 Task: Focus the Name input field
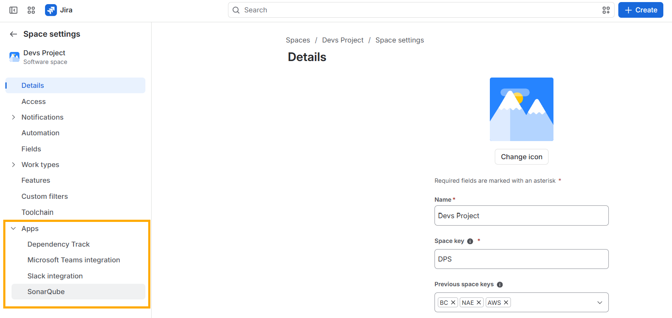522,216
